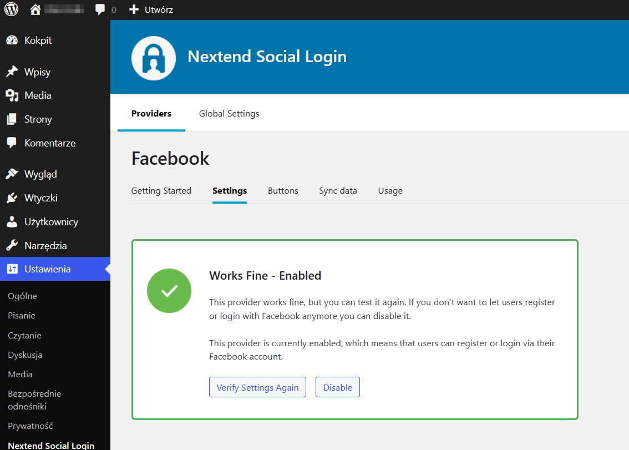Go to Wpisy in the sidebar
This screenshot has height=450, width=629.
point(37,72)
